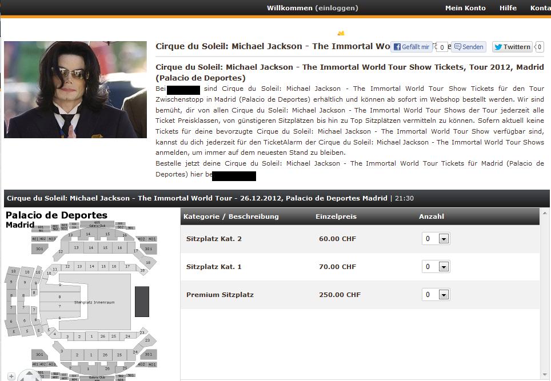551x381 pixels.
Task: Select the upper Galeria Club section
Action: click(97, 225)
